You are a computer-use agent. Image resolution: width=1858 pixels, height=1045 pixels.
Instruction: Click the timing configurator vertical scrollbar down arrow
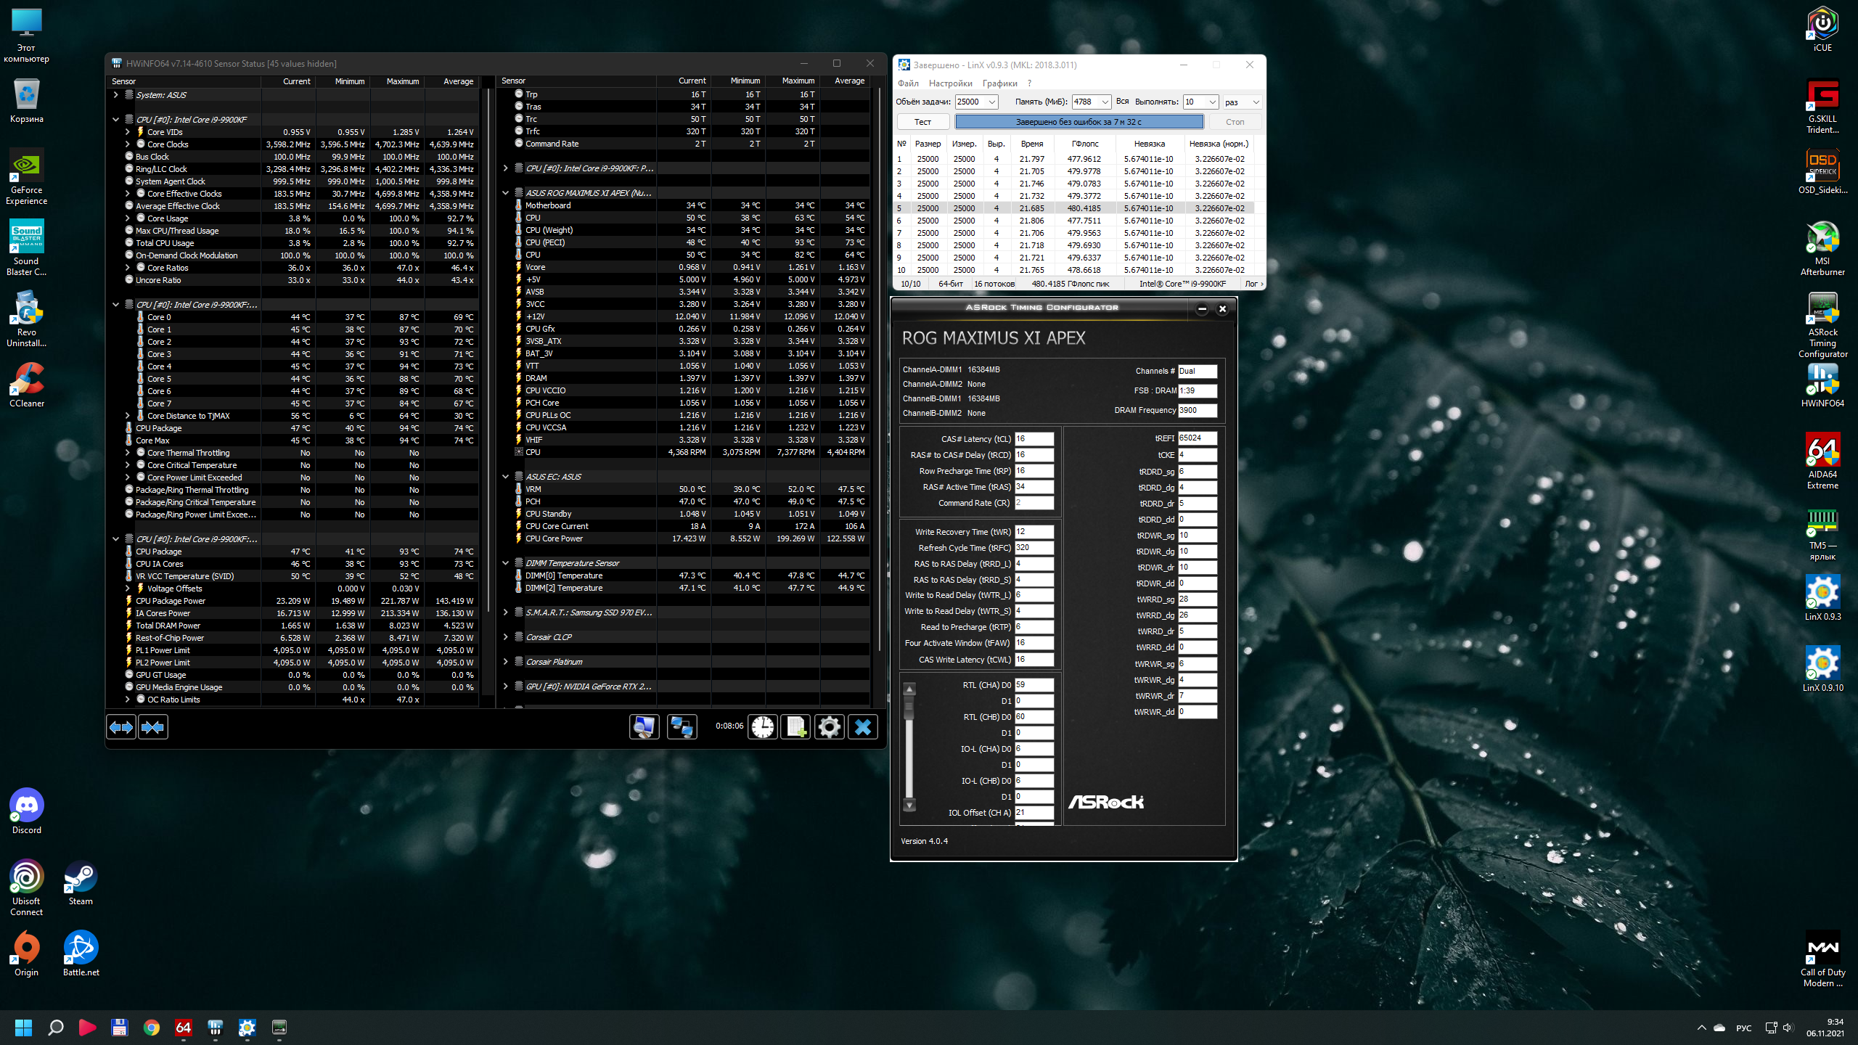pos(909,805)
